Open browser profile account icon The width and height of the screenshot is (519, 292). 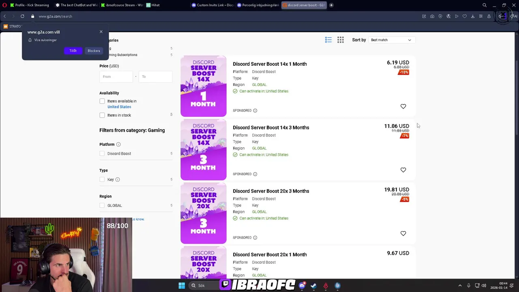[489, 16]
